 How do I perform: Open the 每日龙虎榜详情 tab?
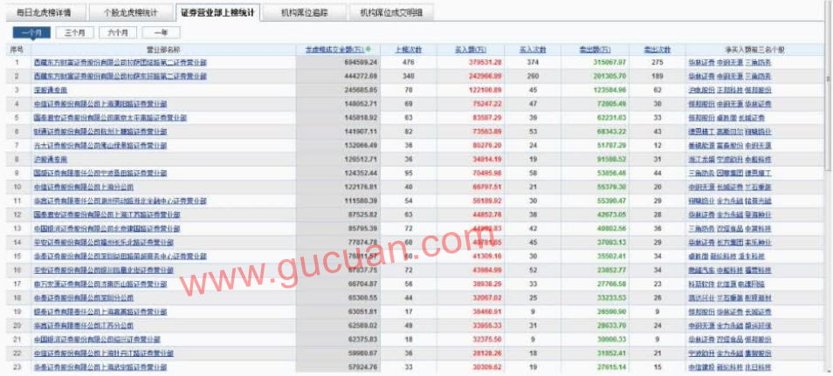tap(44, 12)
